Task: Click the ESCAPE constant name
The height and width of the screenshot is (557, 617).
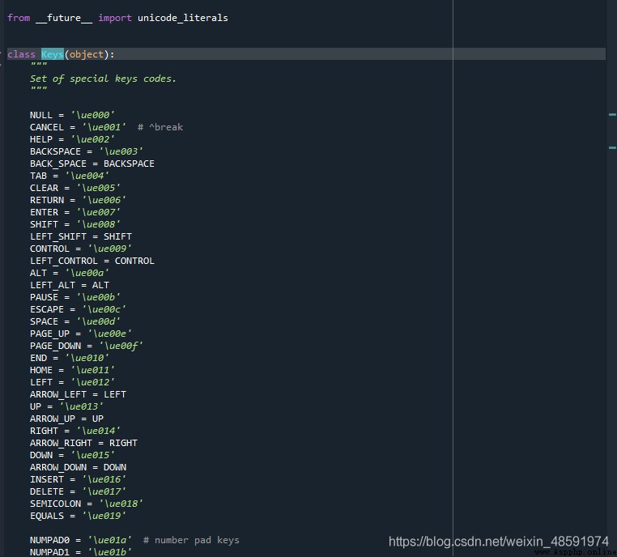Action: 47,309
